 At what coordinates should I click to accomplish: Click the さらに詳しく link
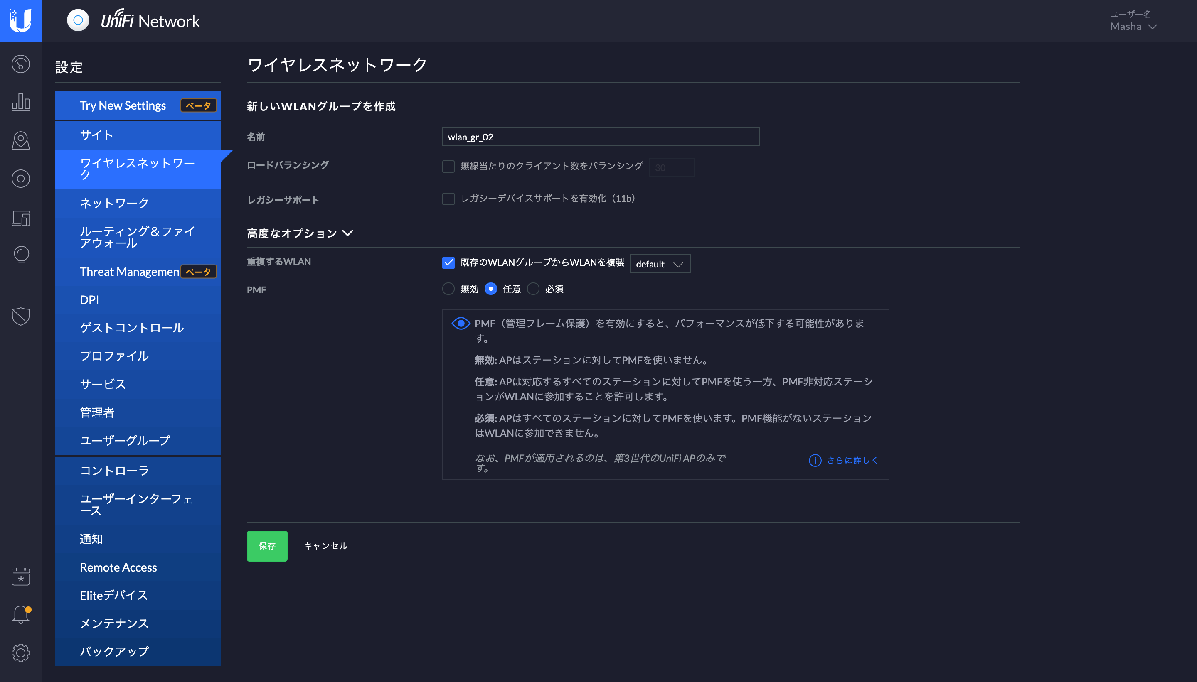click(852, 461)
